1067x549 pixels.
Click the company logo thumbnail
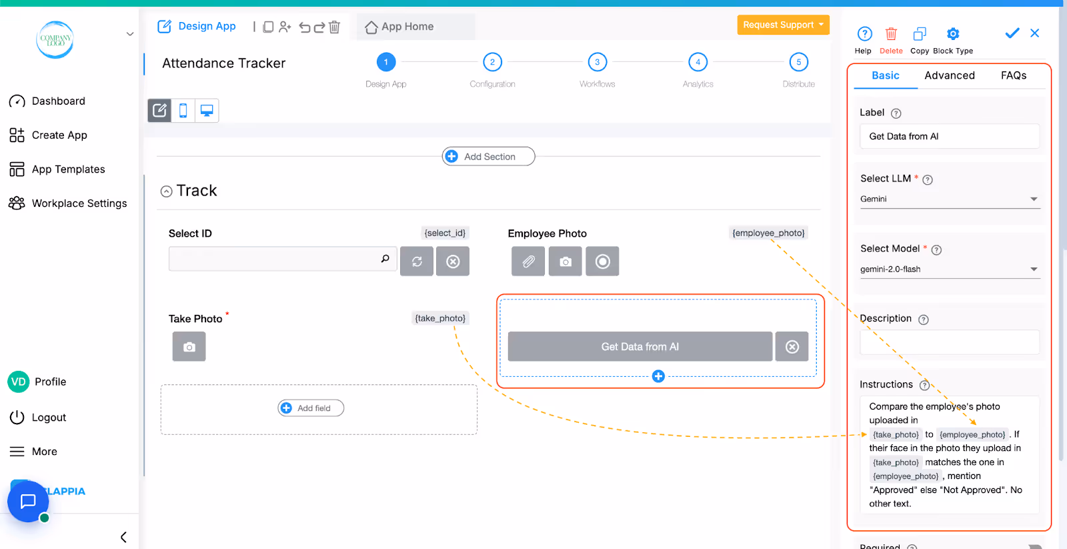(x=55, y=39)
